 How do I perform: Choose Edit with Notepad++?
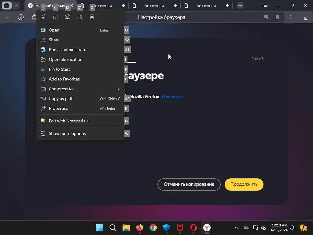(x=80, y=121)
